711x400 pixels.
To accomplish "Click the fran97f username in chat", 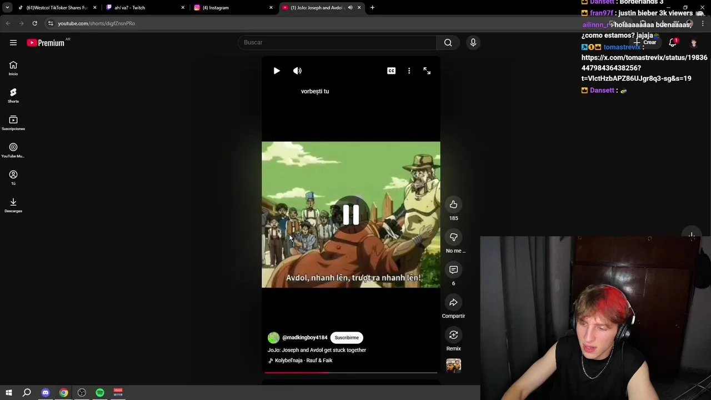I will (602, 13).
